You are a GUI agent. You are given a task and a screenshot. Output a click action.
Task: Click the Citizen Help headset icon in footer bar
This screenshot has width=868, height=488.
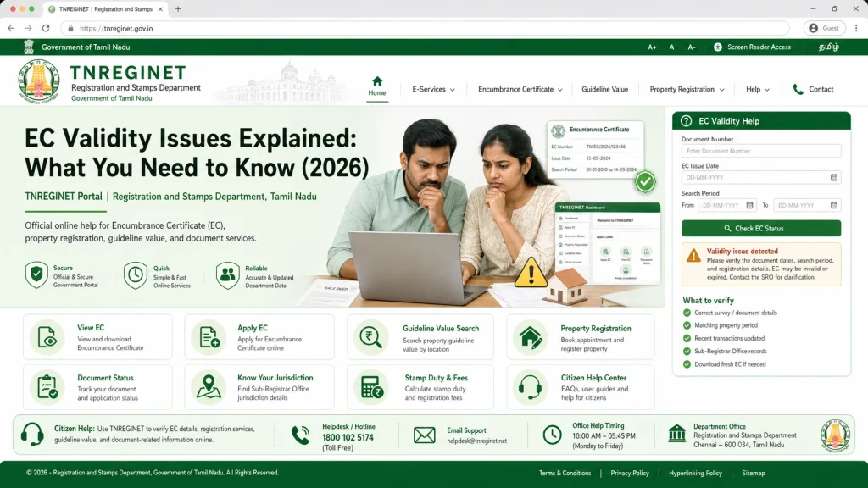pyautogui.click(x=32, y=435)
